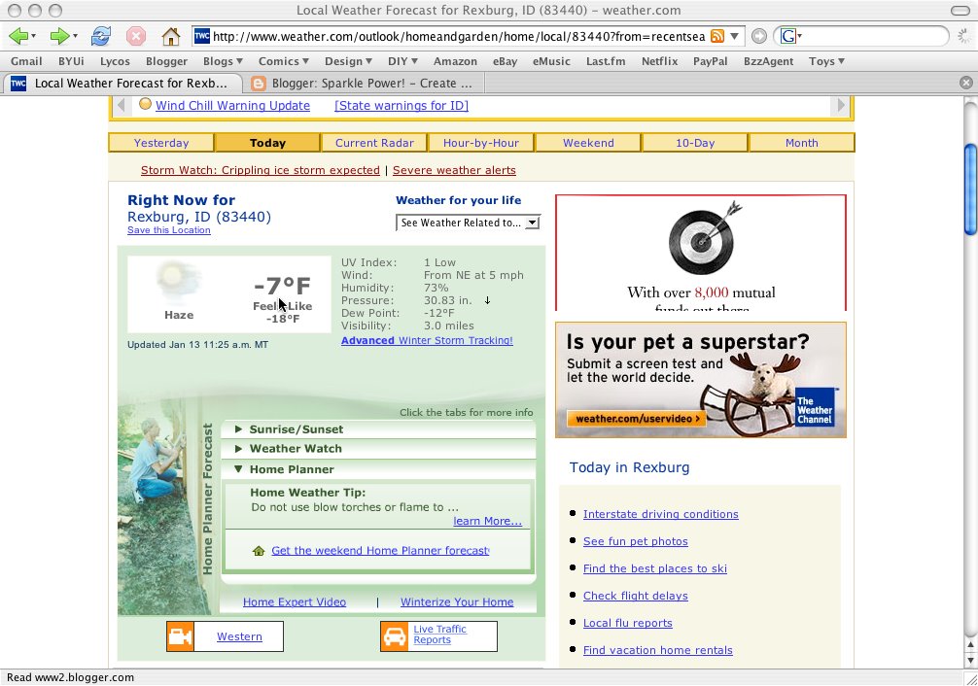
Task: Open the Comics bookmark folder
Action: (x=284, y=61)
